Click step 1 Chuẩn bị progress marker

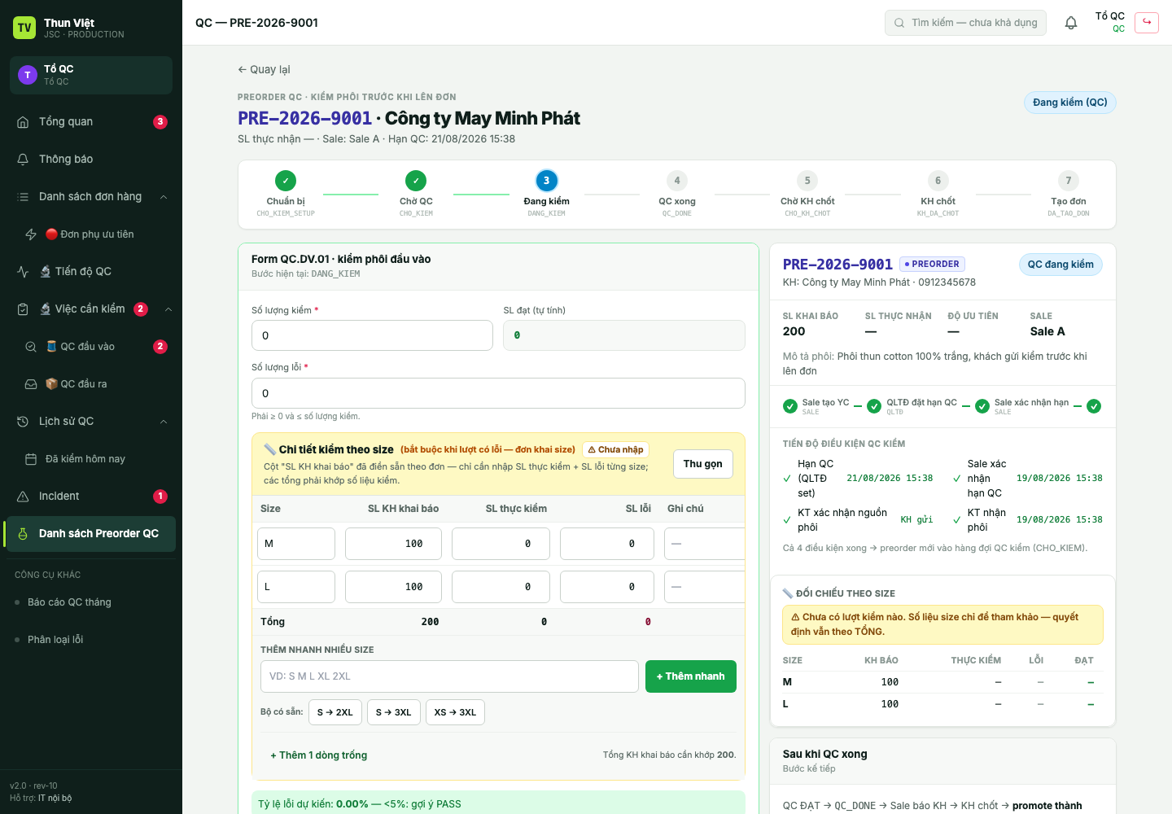coord(286,181)
